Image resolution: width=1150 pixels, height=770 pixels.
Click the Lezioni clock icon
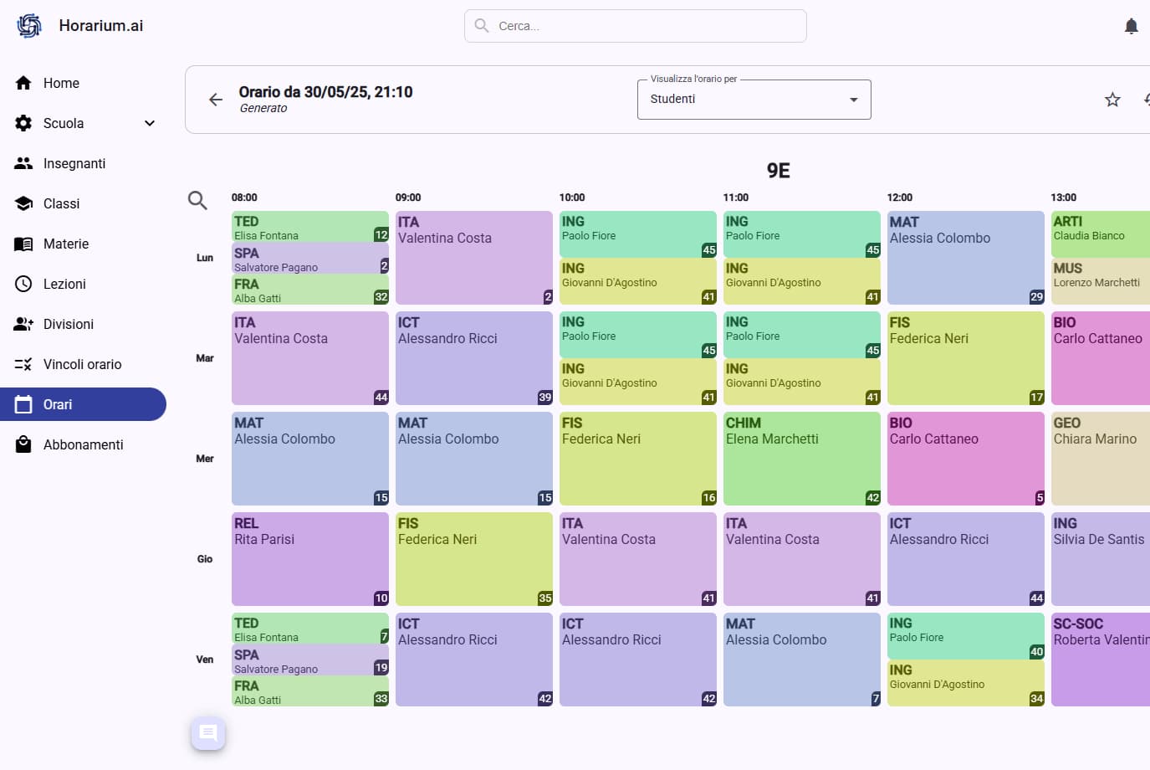click(23, 284)
